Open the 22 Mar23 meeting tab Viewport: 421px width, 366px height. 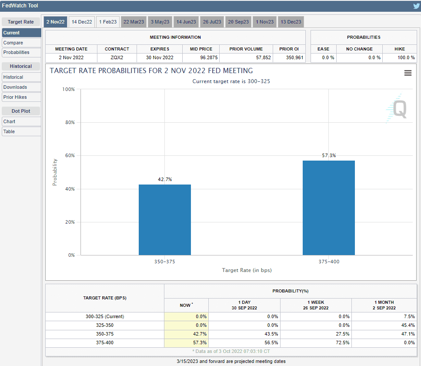coord(134,22)
